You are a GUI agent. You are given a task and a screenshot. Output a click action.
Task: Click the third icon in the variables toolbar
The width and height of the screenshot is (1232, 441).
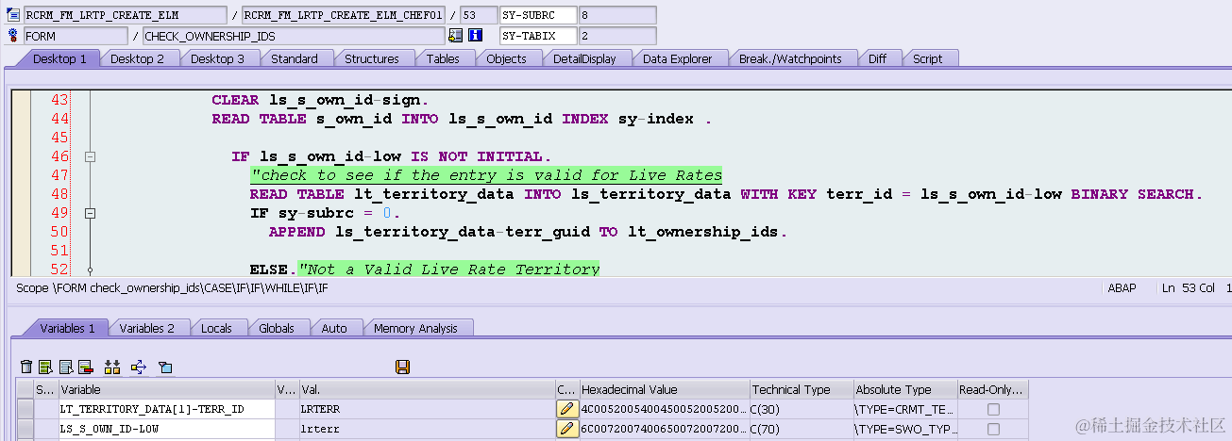(66, 367)
